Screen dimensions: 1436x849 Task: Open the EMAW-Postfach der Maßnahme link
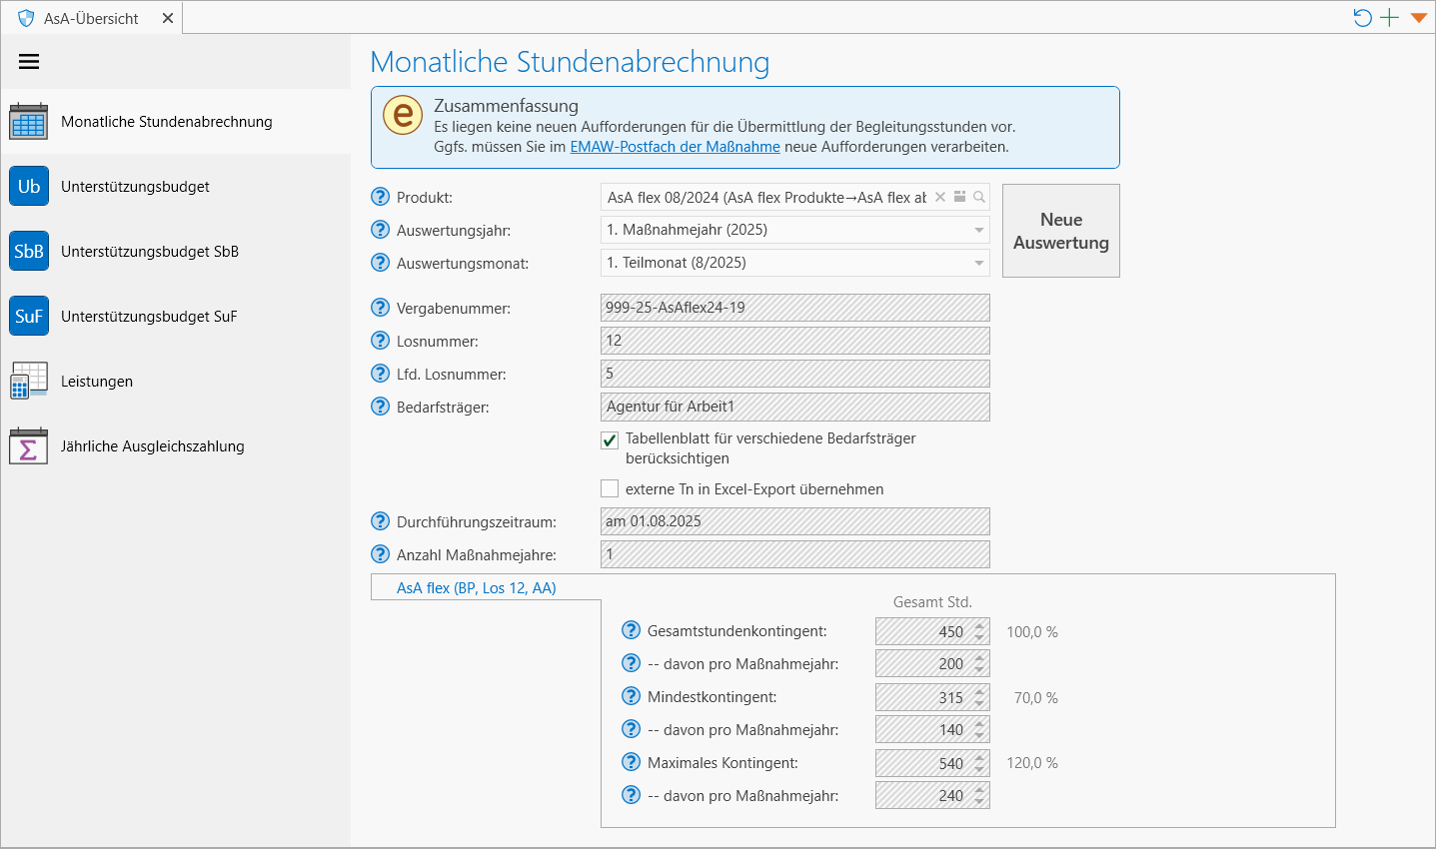click(x=675, y=147)
